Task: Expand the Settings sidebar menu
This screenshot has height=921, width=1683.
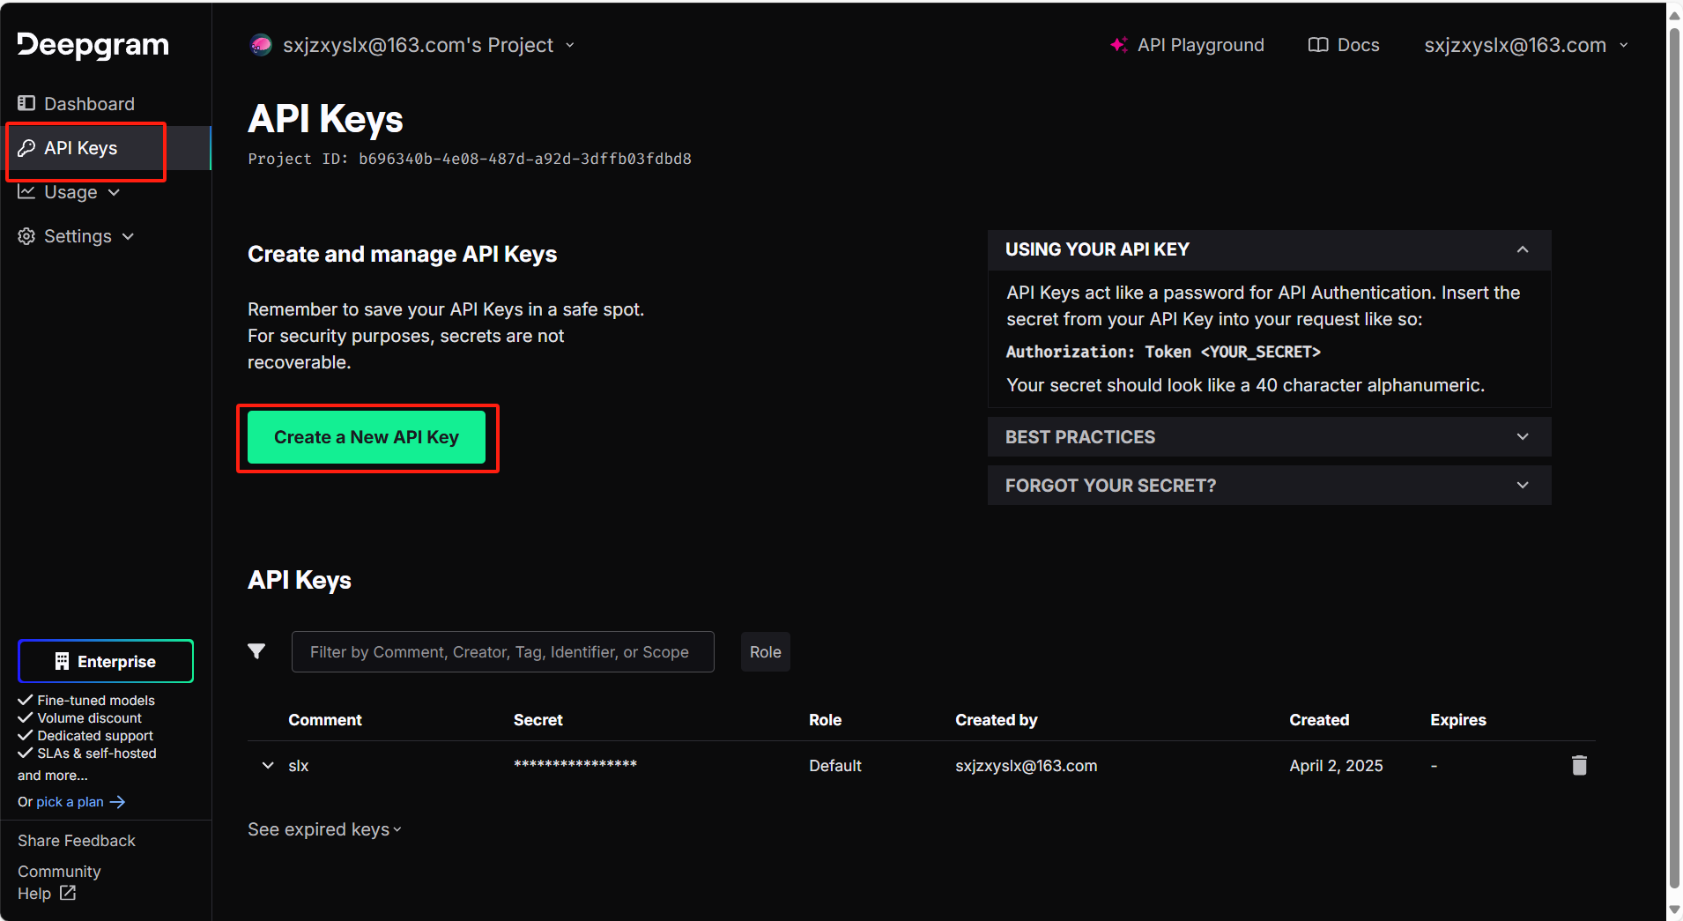Action: (77, 236)
